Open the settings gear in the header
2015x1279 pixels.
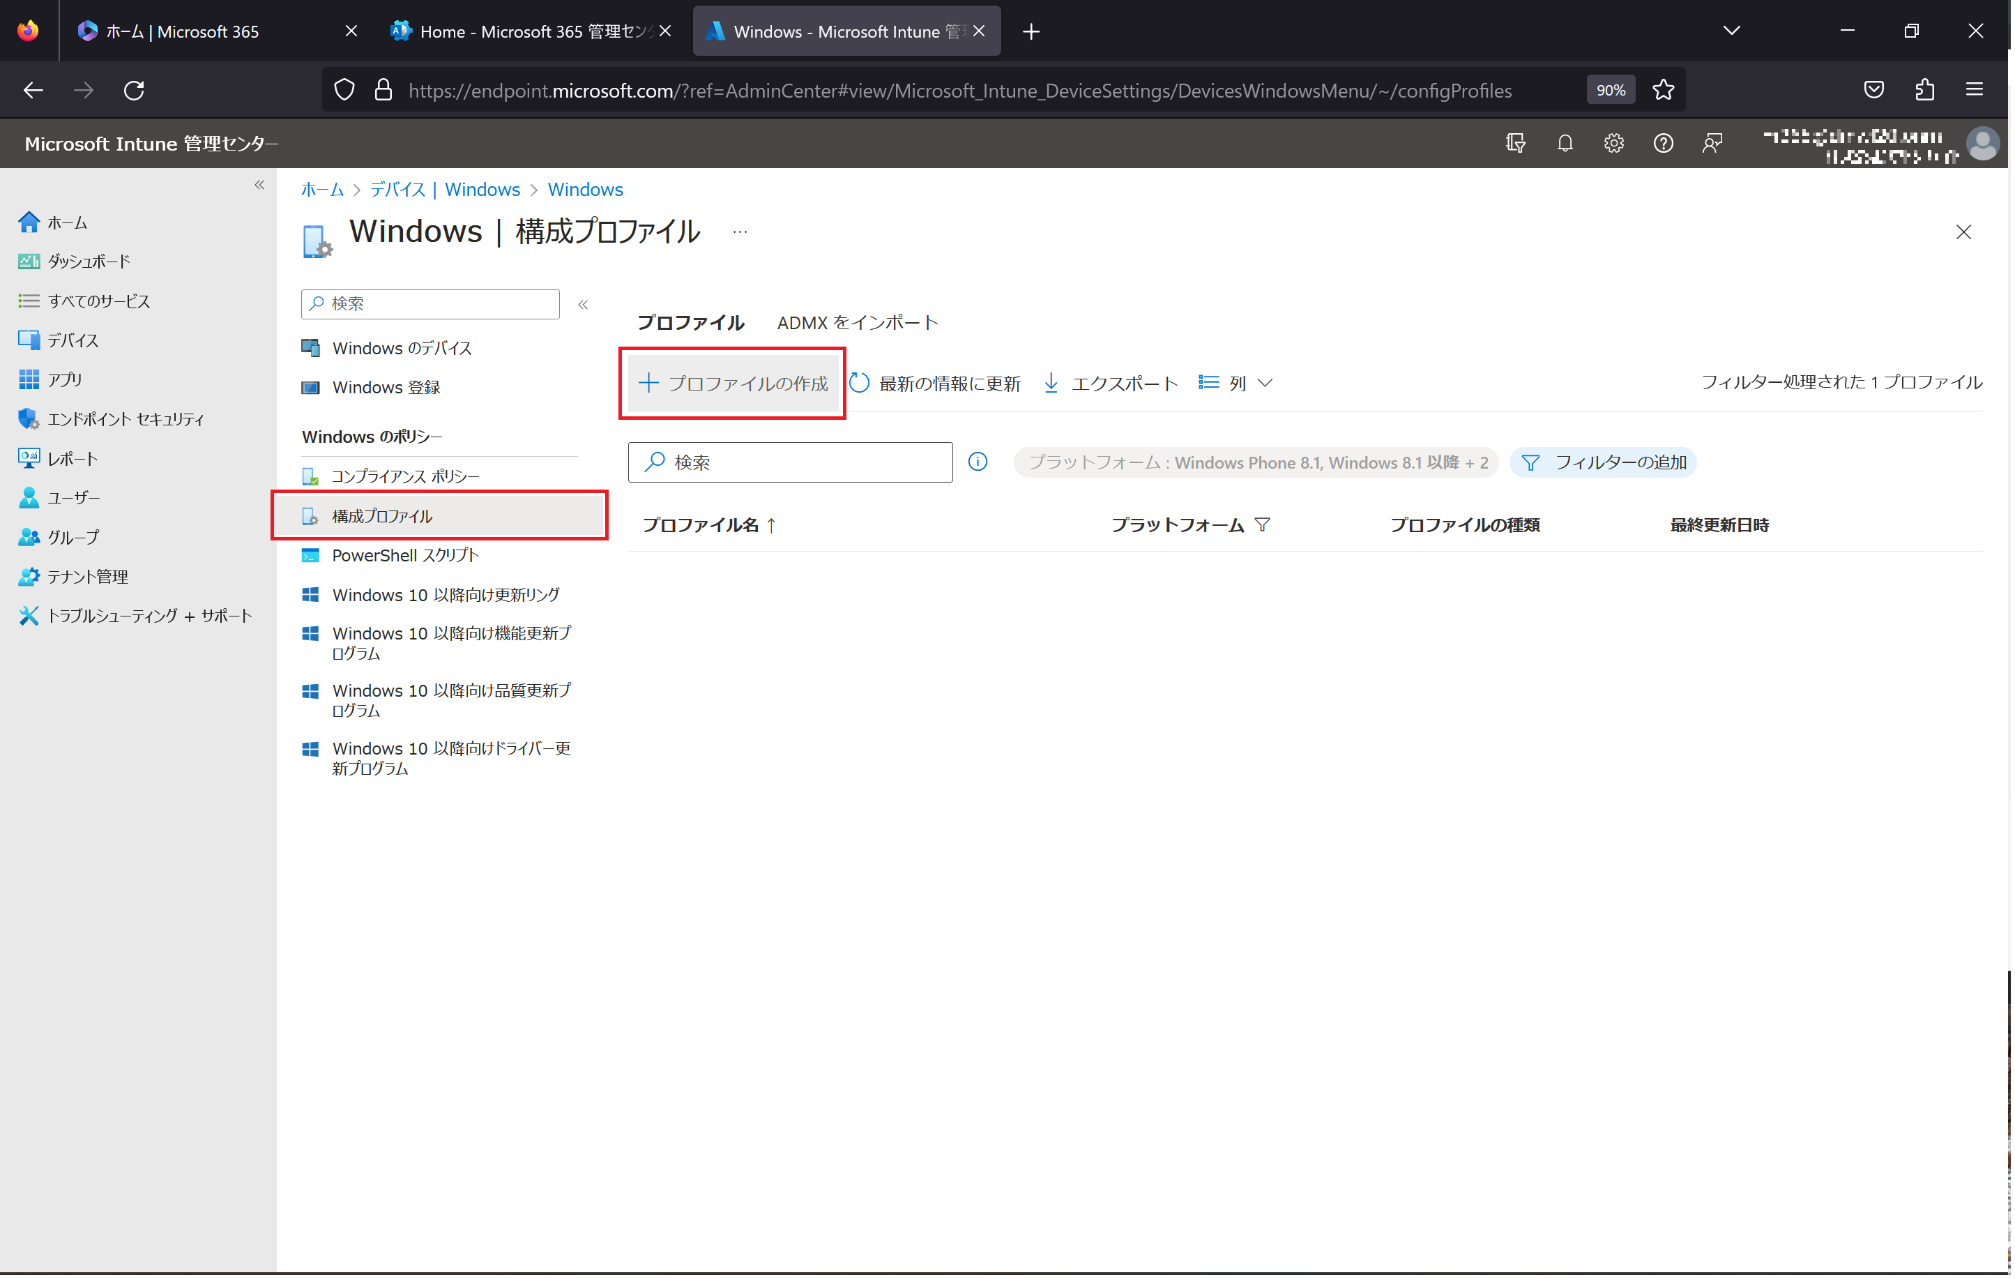point(1616,143)
